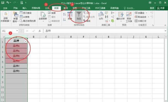Image resolution: width=168 pixels, height=102 pixels.
Task: Switch to the 百度网盘 tab
Action: click(114, 8)
